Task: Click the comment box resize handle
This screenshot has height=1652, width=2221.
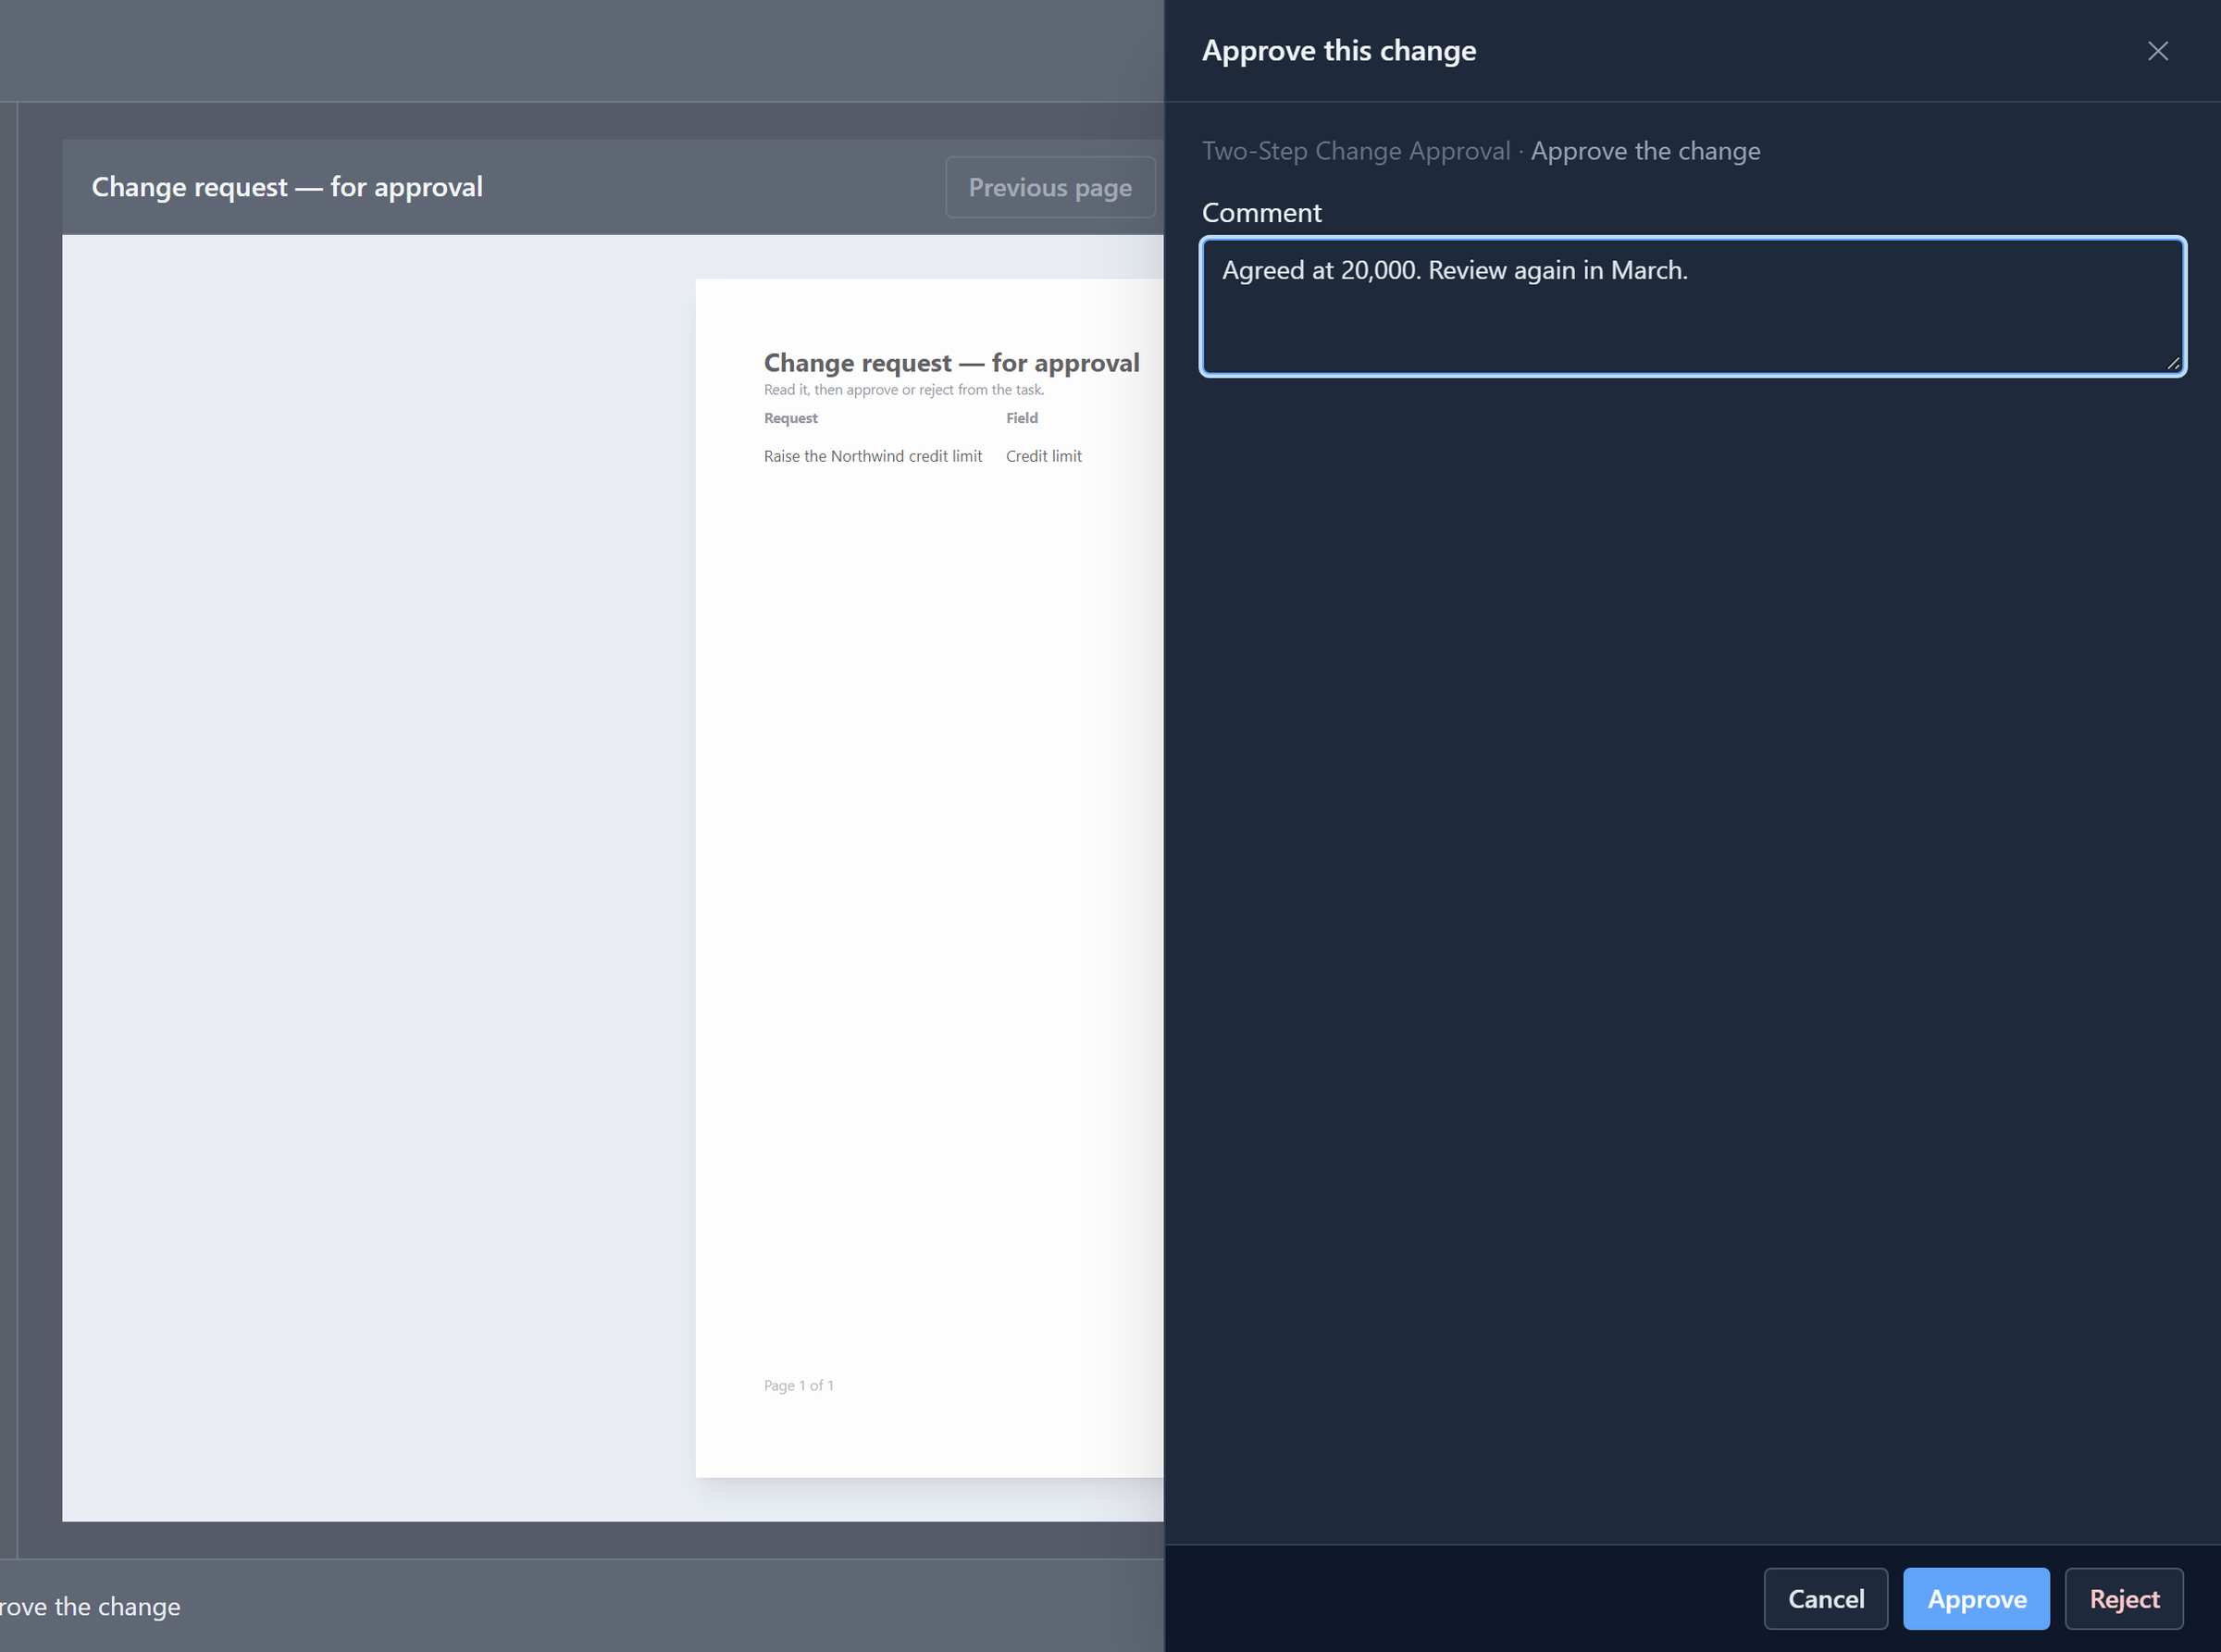Action: pos(2172,363)
